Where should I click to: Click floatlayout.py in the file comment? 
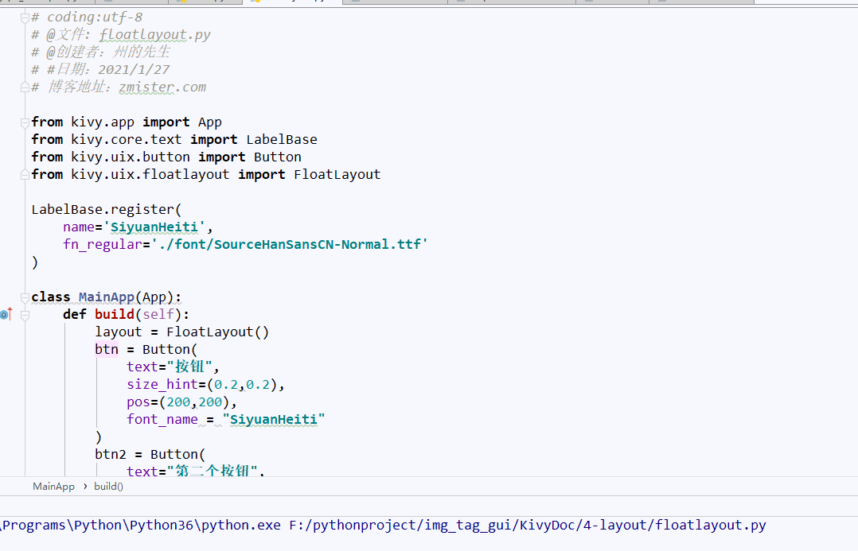click(x=155, y=34)
